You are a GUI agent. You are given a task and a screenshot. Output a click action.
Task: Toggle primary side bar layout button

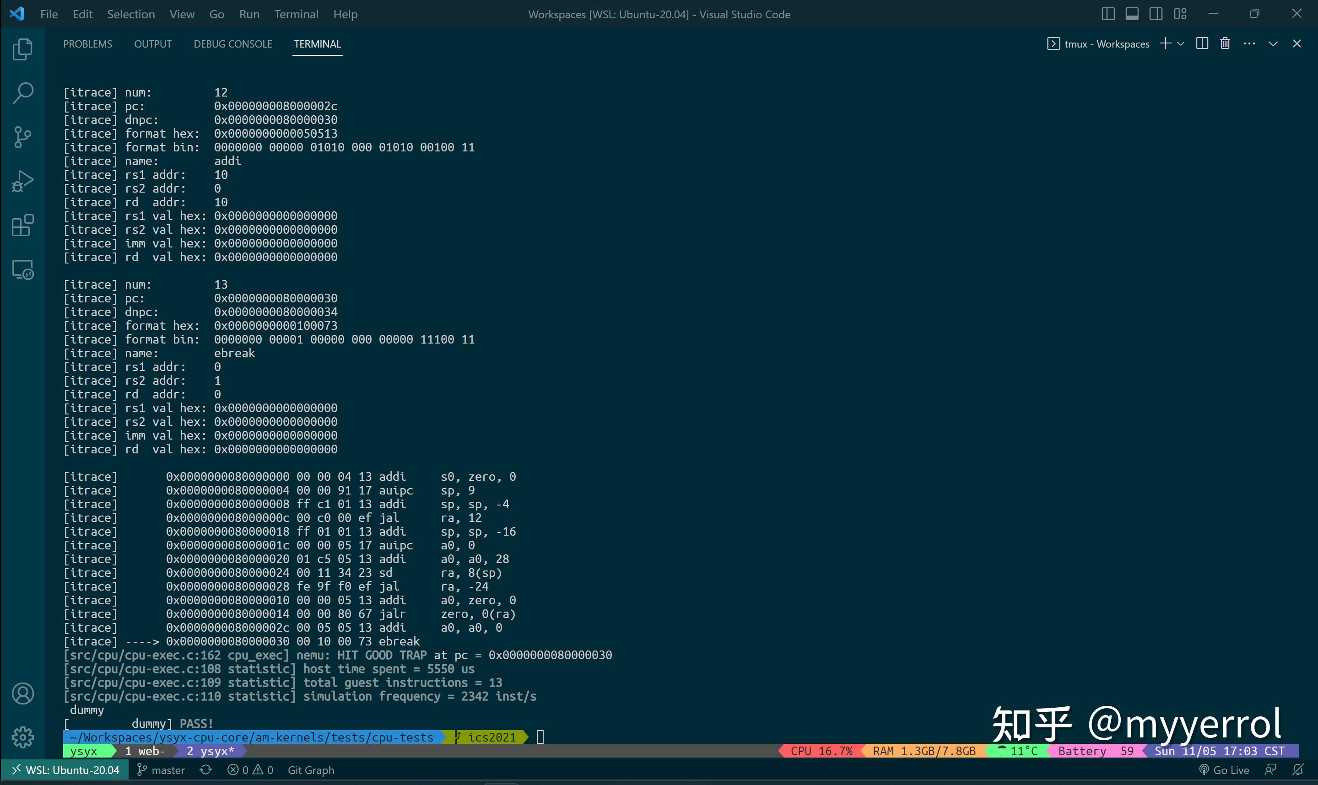tap(1108, 14)
